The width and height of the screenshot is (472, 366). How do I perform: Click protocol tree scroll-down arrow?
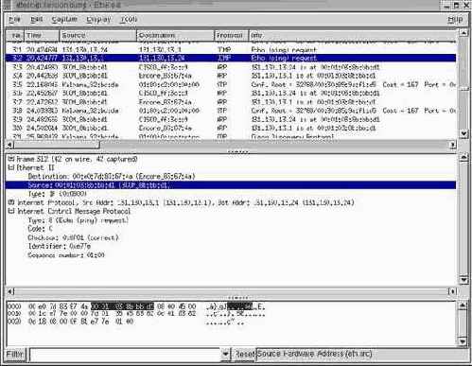click(x=463, y=280)
